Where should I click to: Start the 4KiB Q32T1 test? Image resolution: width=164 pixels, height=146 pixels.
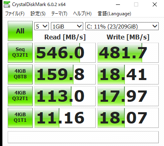(x=20, y=96)
